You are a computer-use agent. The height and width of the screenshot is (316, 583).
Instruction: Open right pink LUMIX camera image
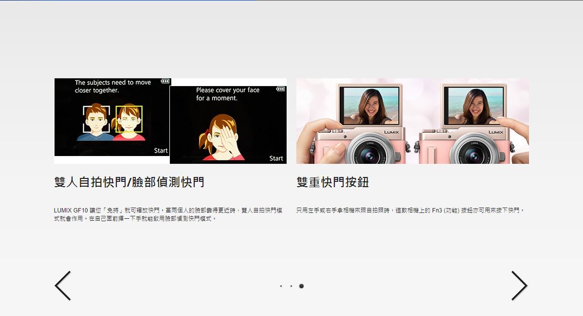pos(471,121)
